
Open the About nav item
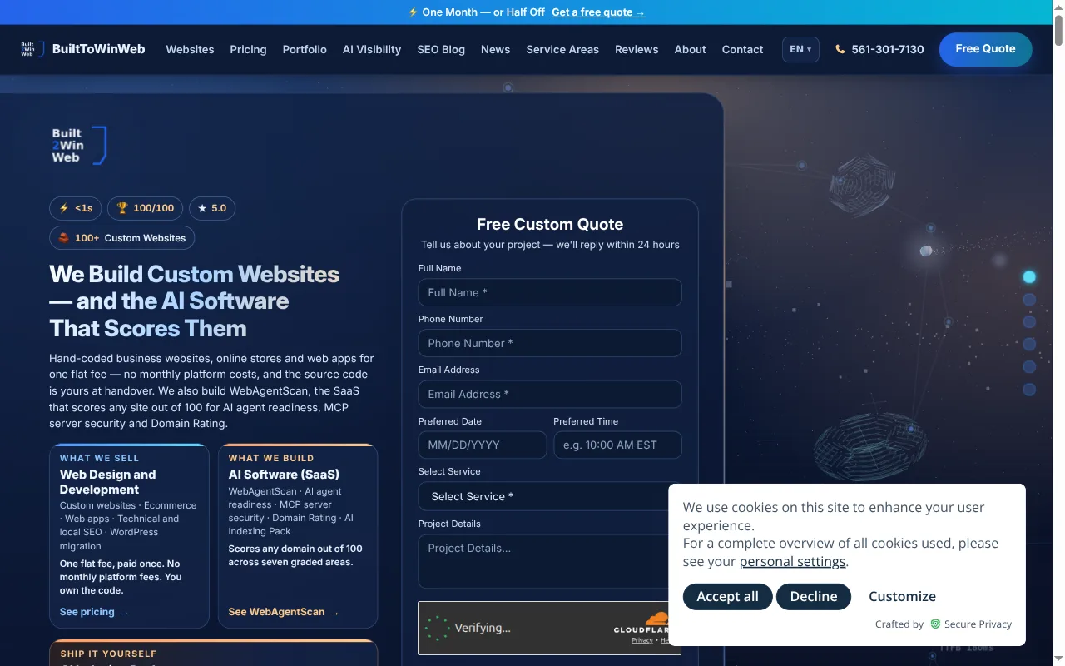pos(690,49)
